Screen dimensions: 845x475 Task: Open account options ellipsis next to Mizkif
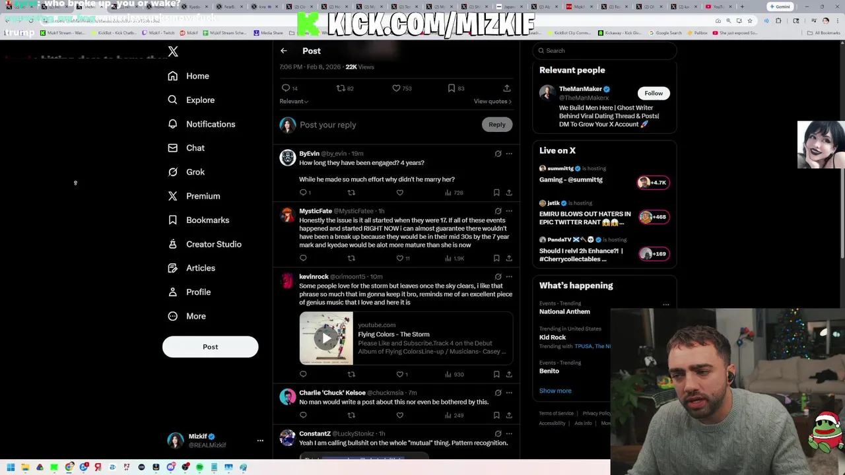260,440
